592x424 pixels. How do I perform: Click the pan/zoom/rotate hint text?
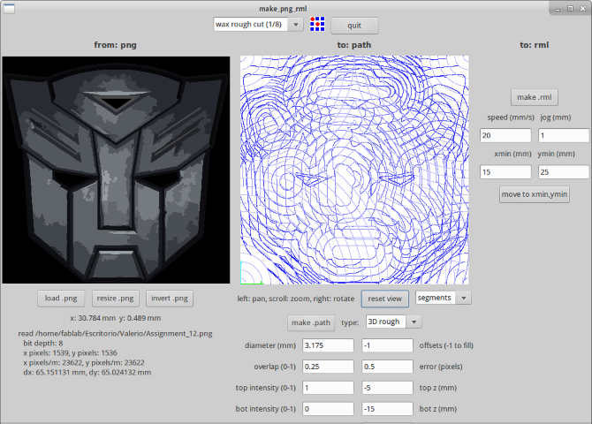tap(296, 299)
